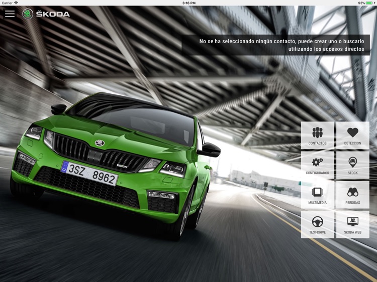Tap the 93% battery percentage text

coord(361,3)
